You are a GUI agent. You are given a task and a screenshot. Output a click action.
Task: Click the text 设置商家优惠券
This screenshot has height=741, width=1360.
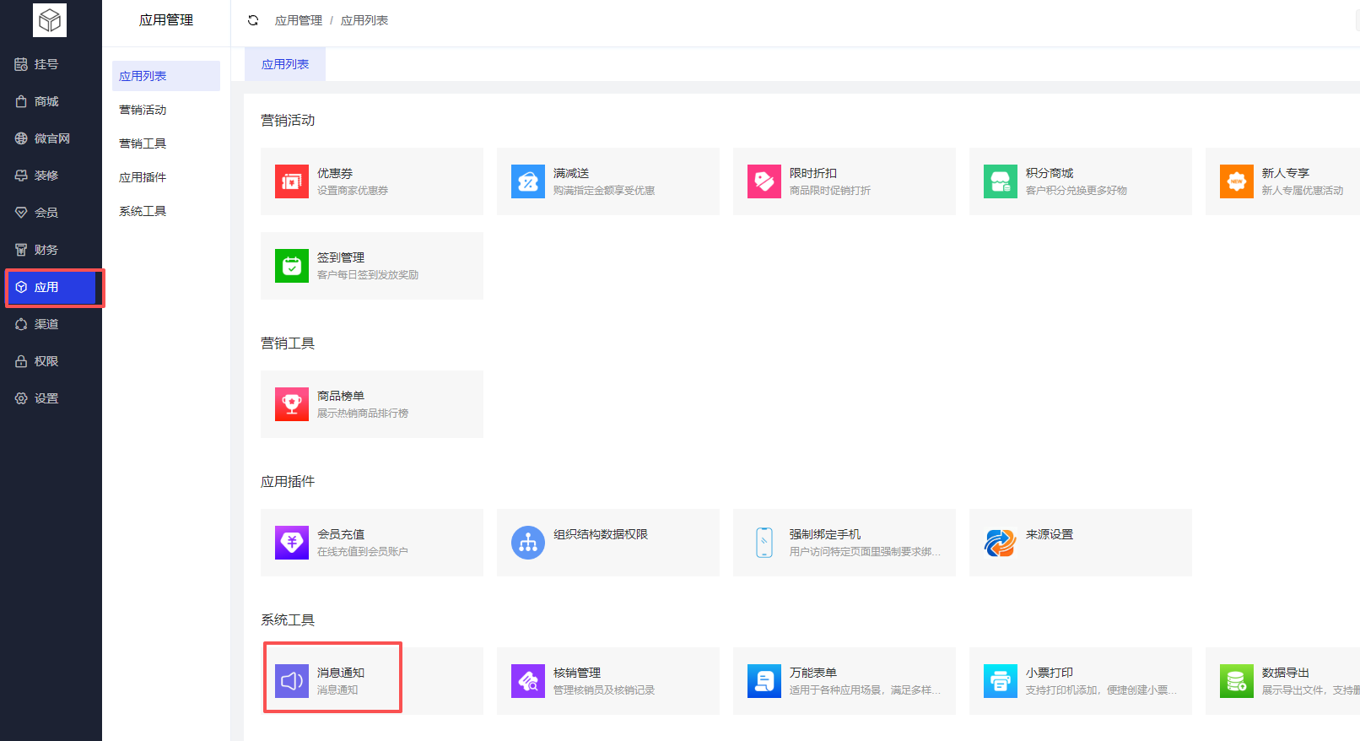[353, 191]
